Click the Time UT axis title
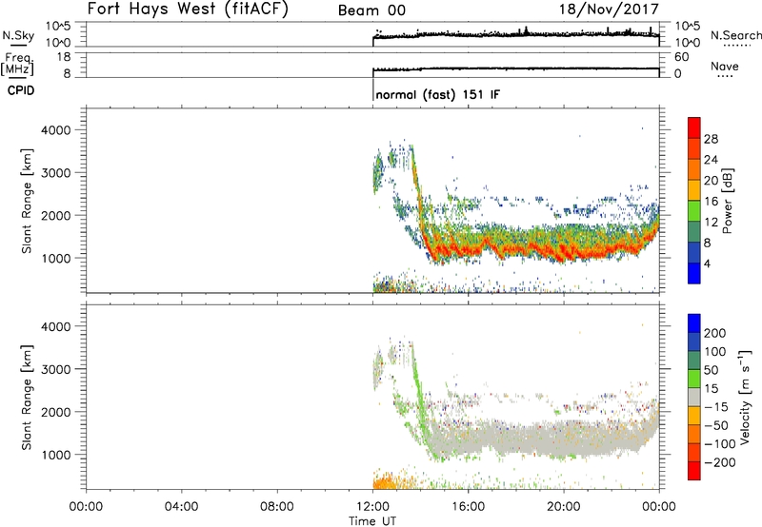 point(372,521)
